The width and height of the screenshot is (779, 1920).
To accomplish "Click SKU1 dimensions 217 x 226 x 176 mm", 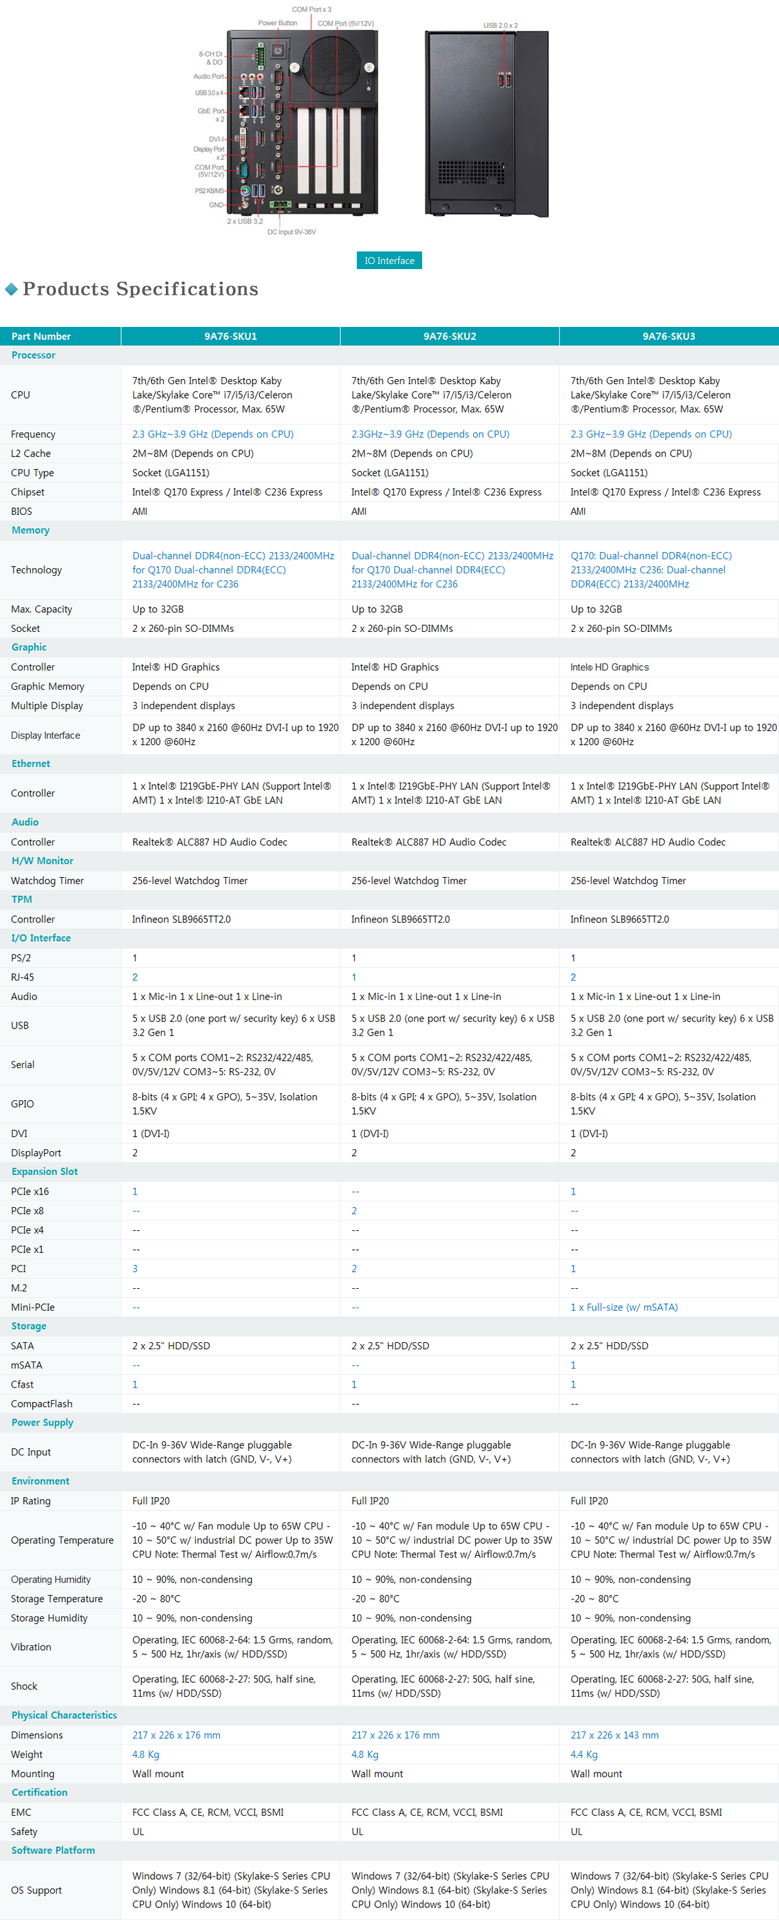I will point(177,1736).
